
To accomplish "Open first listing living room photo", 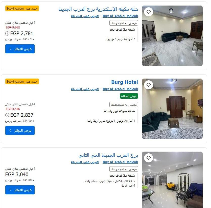I will click(x=172, y=36).
